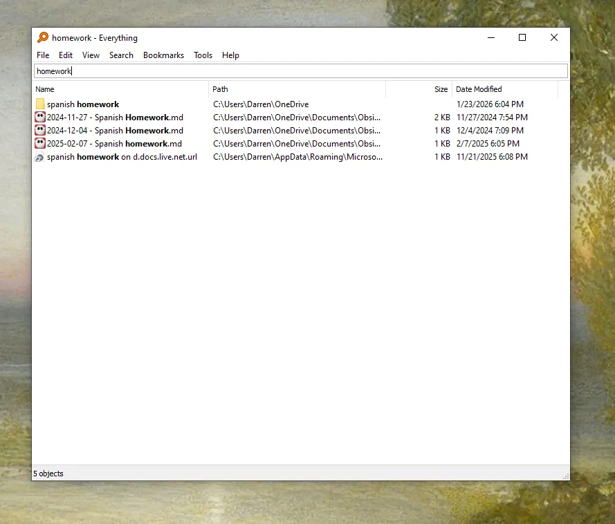This screenshot has height=524, width=615.
Task: Click the Everything key icon in the title bar
Action: (x=42, y=37)
